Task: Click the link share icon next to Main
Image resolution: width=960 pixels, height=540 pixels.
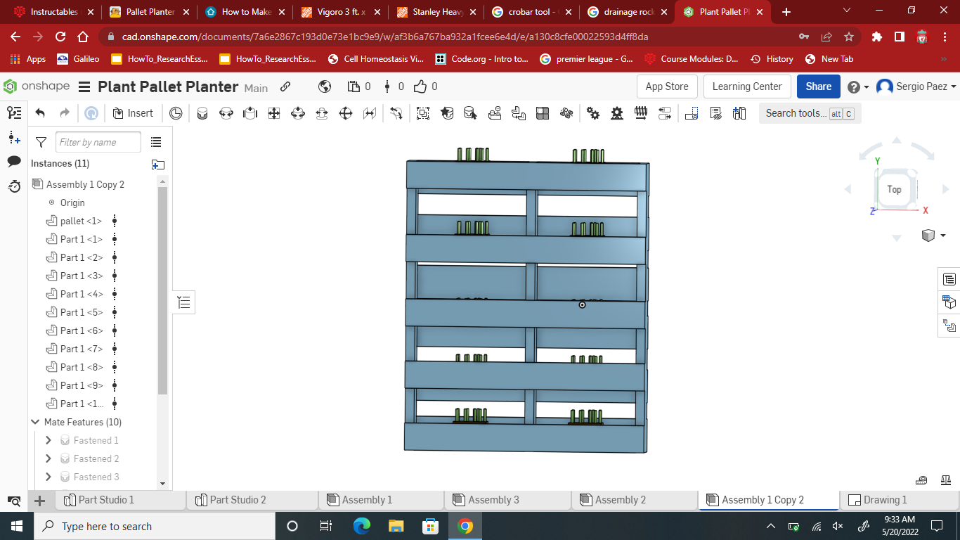Action: coord(285,87)
